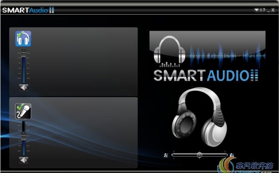The width and height of the screenshot is (279, 173).
Task: Click the 左 balance label
Action: coord(166,155)
